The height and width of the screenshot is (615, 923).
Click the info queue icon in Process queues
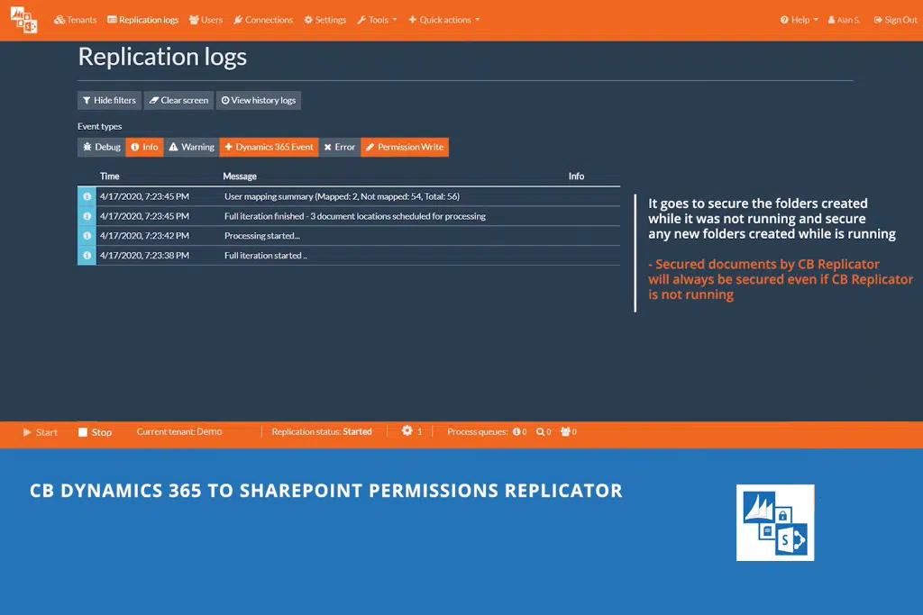(517, 432)
